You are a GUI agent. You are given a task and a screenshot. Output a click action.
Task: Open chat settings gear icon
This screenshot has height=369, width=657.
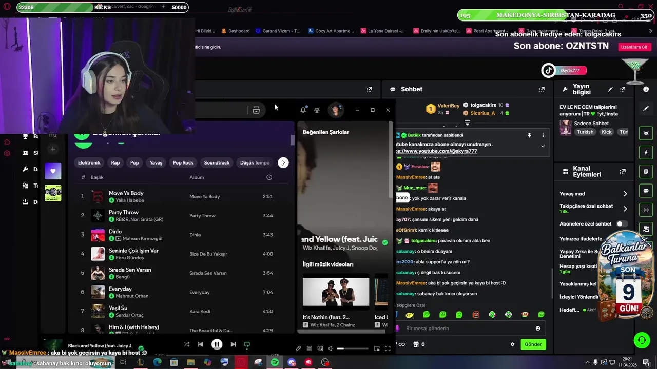512,344
